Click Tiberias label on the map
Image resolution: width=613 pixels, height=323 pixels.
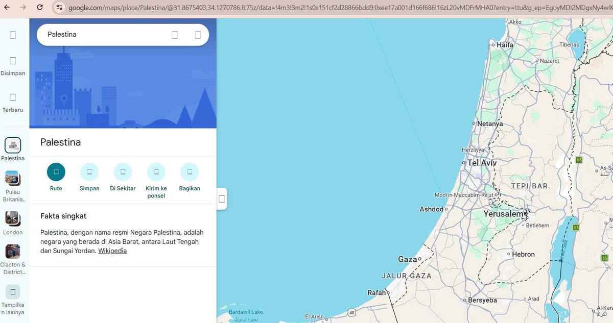click(x=569, y=45)
